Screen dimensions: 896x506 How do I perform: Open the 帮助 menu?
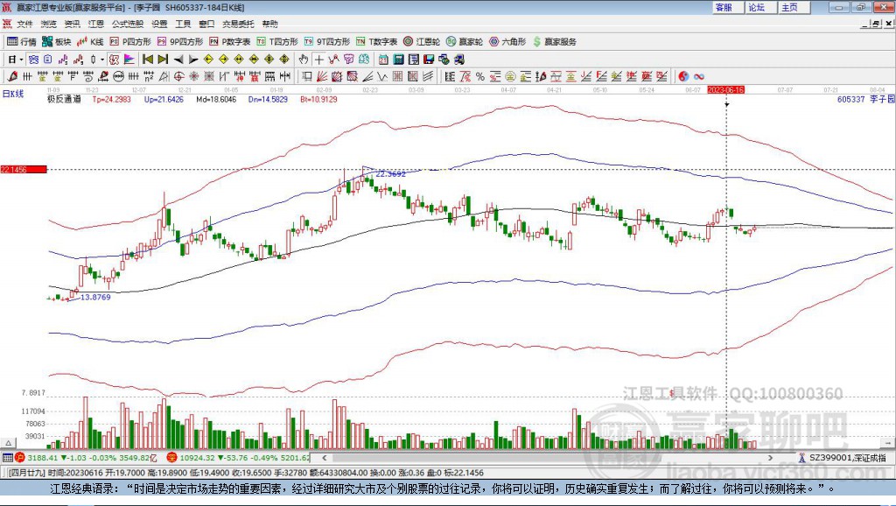click(269, 24)
